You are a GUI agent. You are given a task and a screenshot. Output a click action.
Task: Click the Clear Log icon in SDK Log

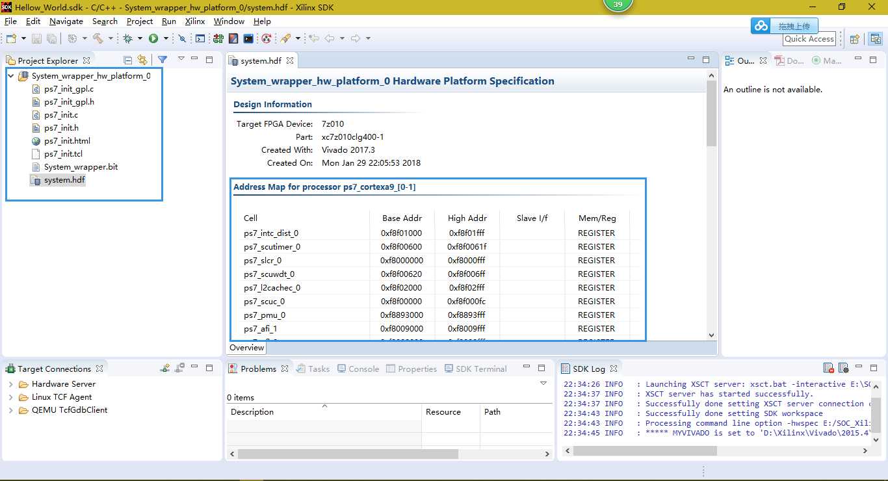click(829, 368)
